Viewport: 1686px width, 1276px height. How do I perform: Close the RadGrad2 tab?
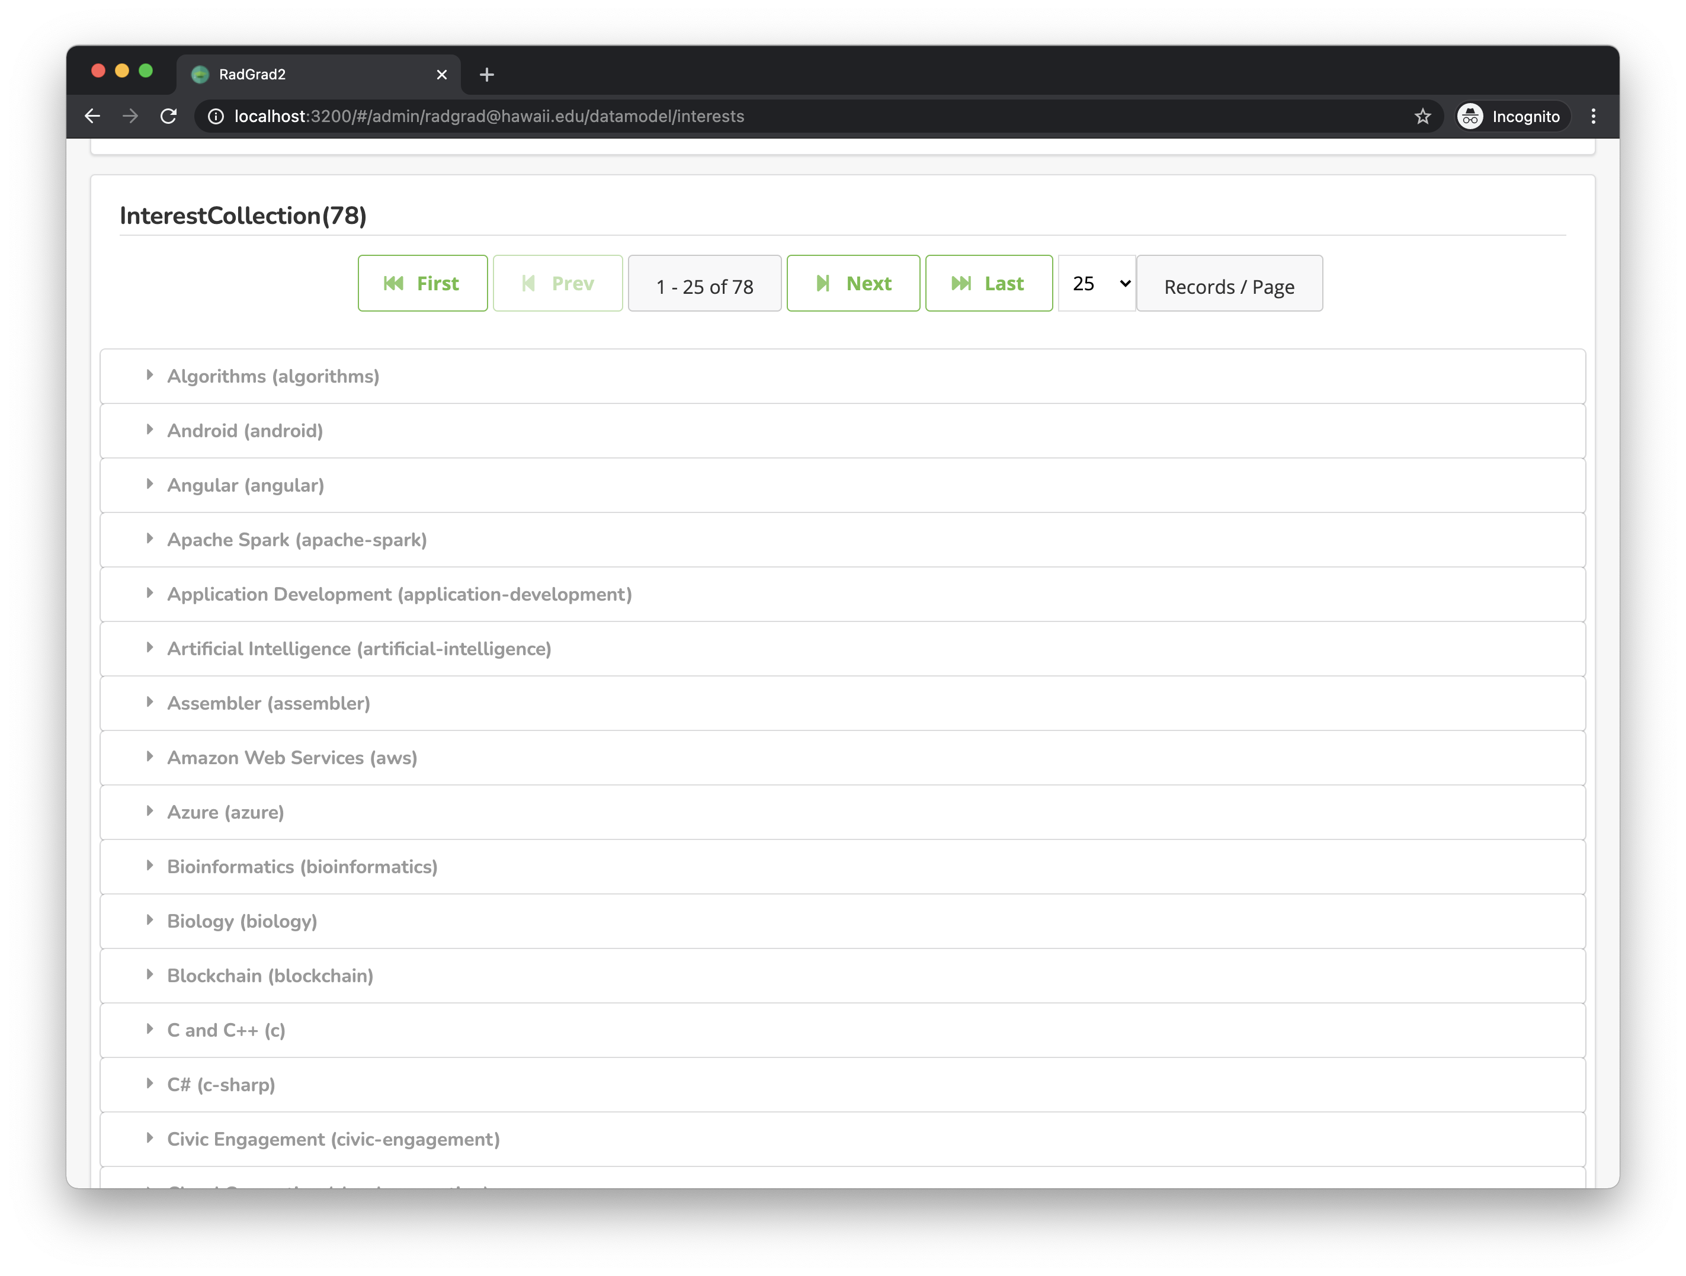(x=441, y=74)
